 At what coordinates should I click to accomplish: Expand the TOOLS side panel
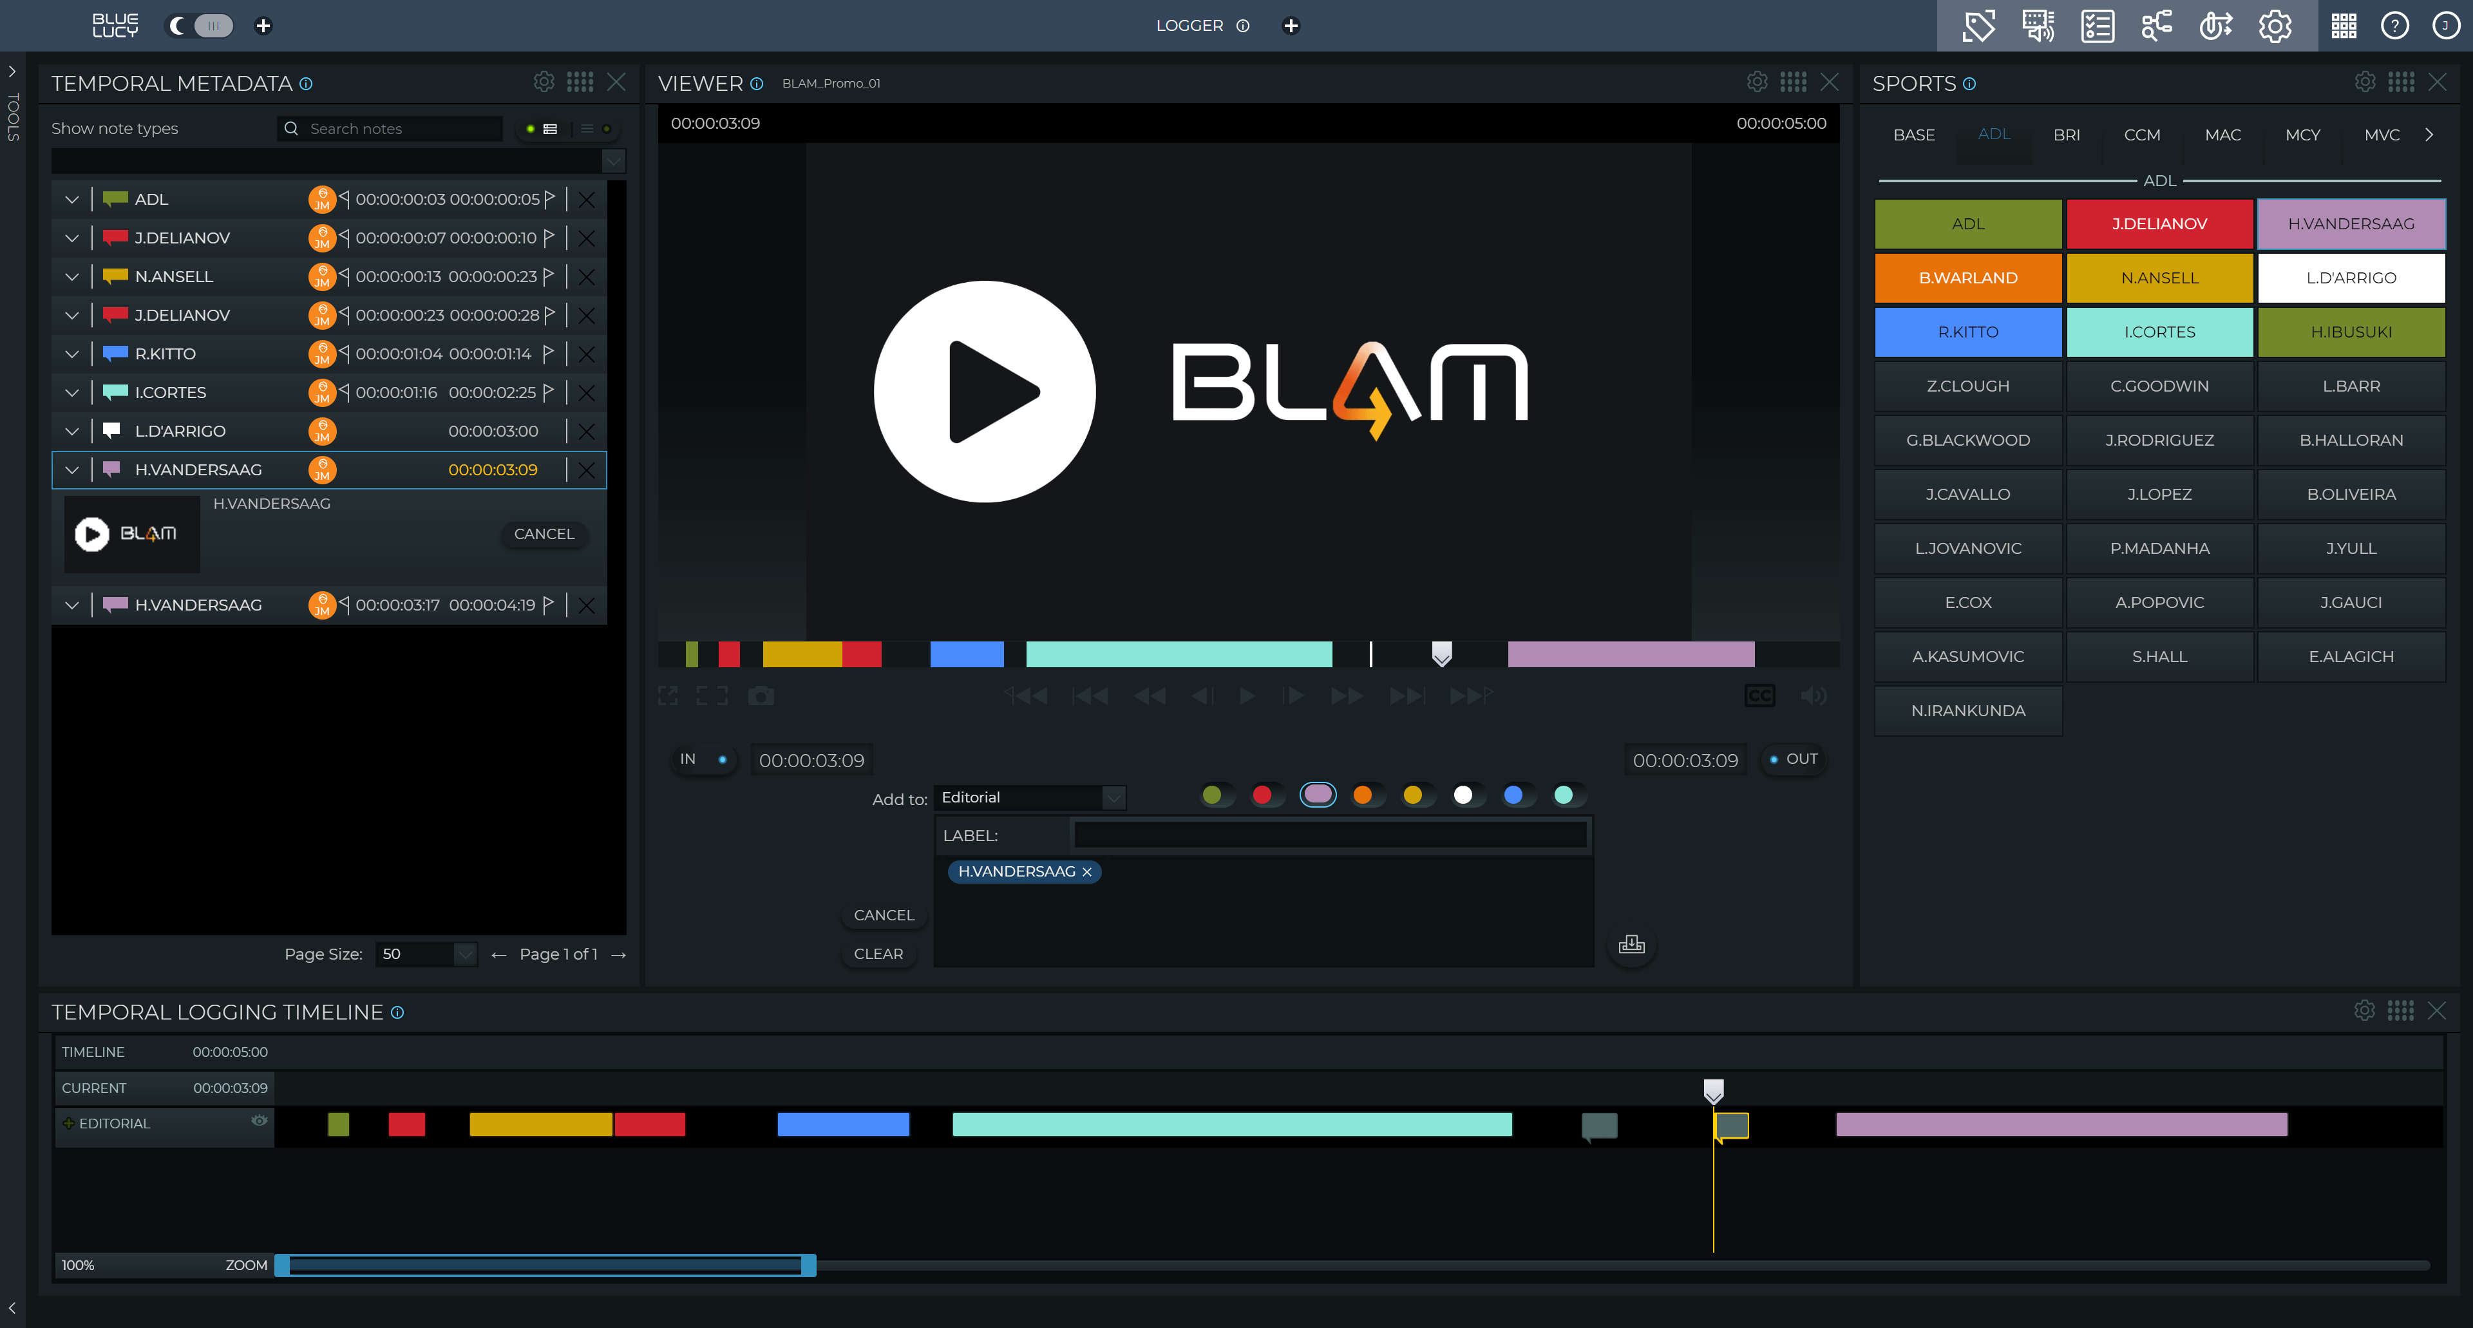(x=12, y=72)
